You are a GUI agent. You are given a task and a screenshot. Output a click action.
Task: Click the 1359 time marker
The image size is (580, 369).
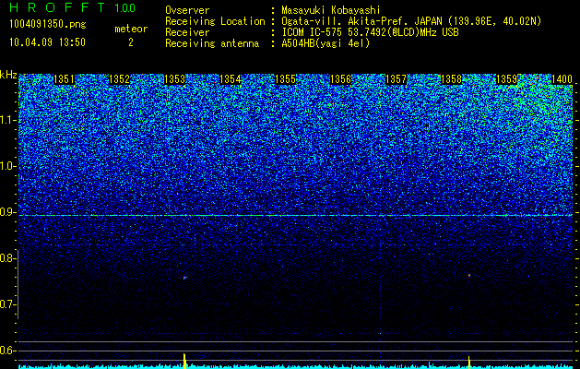[x=506, y=79]
